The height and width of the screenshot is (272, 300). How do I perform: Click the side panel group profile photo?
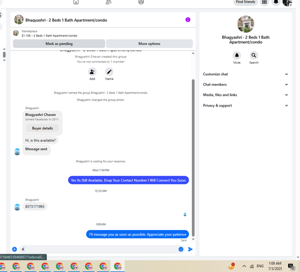click(x=245, y=24)
